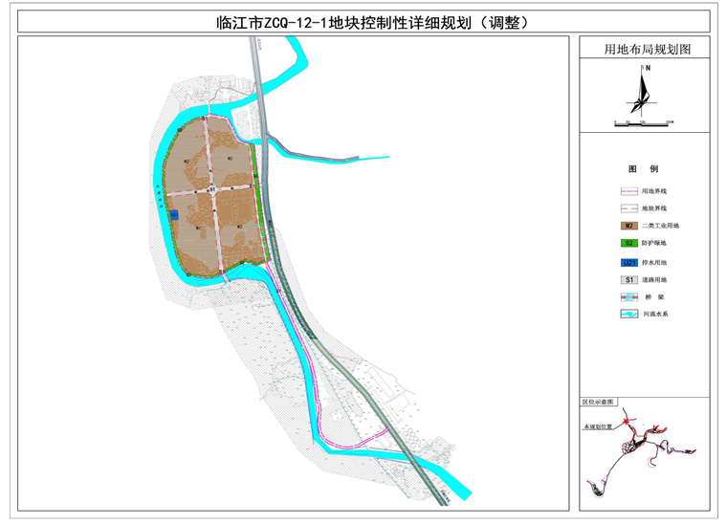Image resolution: width=727 pixels, height=524 pixels.
Task: Select the 桥梁 bridge legend symbol
Action: coord(628,296)
